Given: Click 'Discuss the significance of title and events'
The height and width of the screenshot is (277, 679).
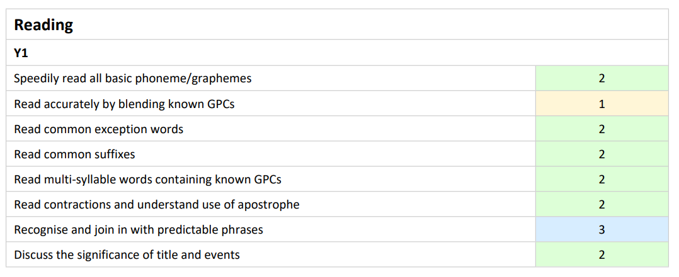Looking at the screenshot, I should [127, 254].
